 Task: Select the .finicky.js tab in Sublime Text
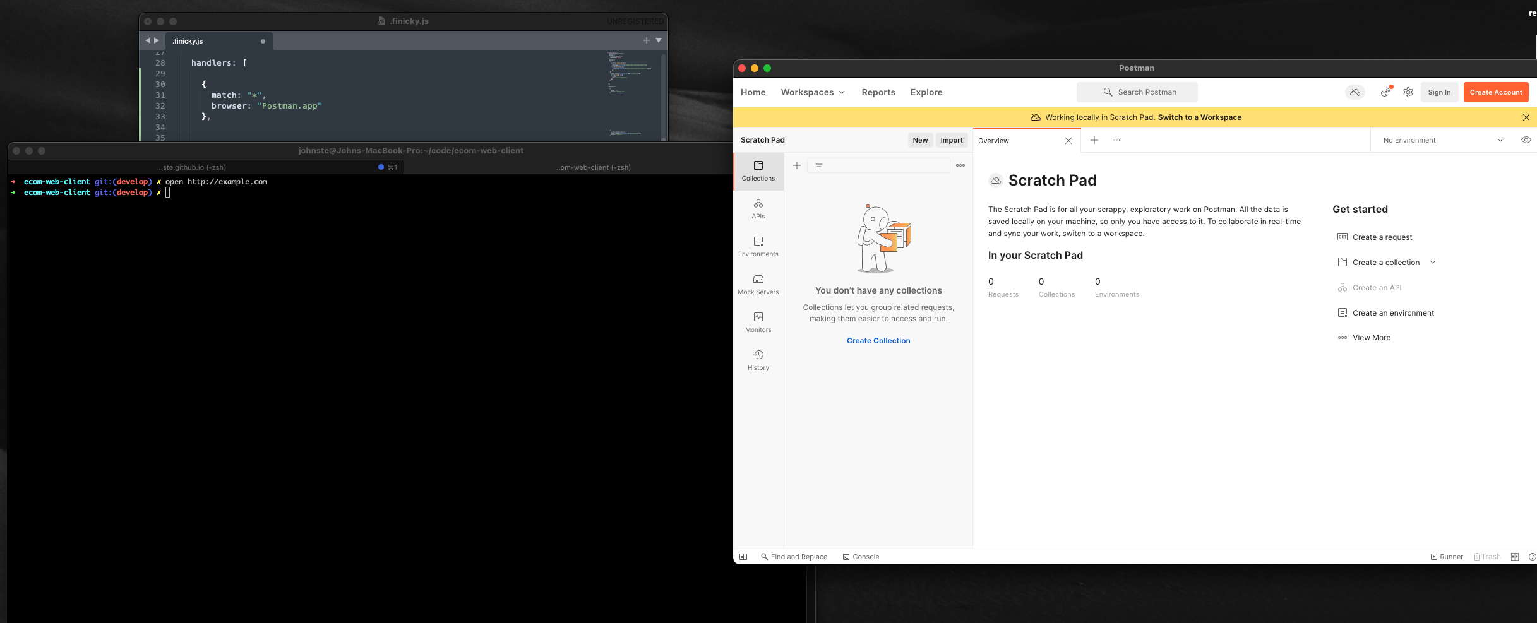tap(218, 41)
